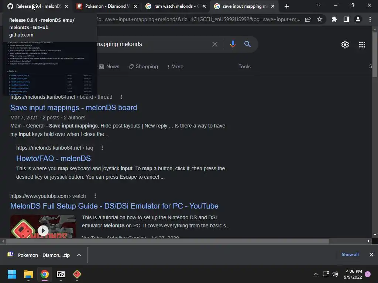Close the save input mapping tab
Viewport: 378px width, 283px height.
click(273, 6)
